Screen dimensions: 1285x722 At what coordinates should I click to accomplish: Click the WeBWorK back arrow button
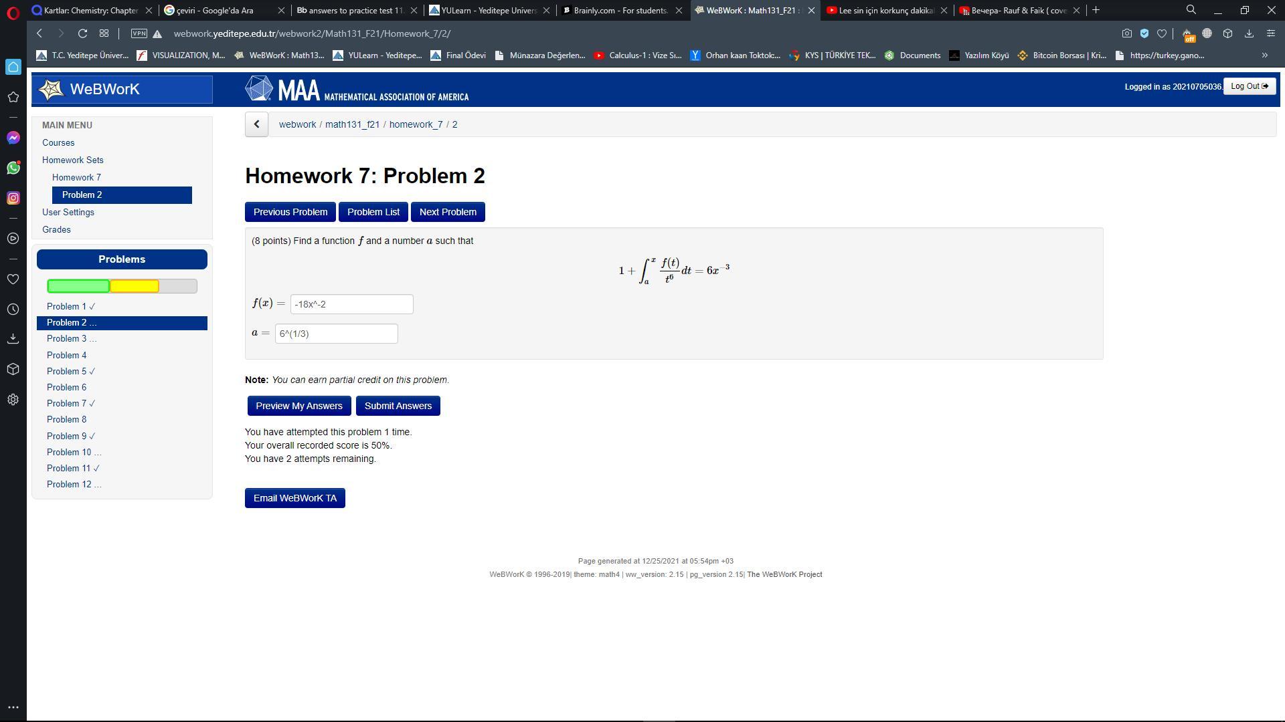tap(256, 124)
